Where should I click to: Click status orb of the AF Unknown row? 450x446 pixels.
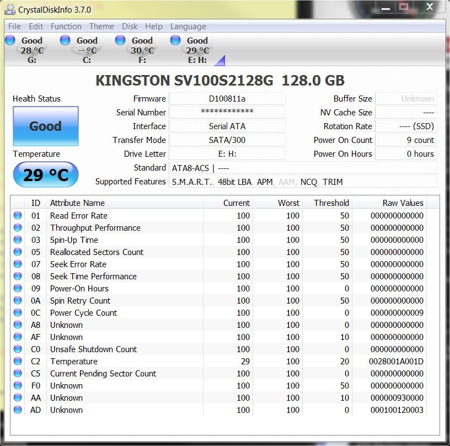(18, 337)
